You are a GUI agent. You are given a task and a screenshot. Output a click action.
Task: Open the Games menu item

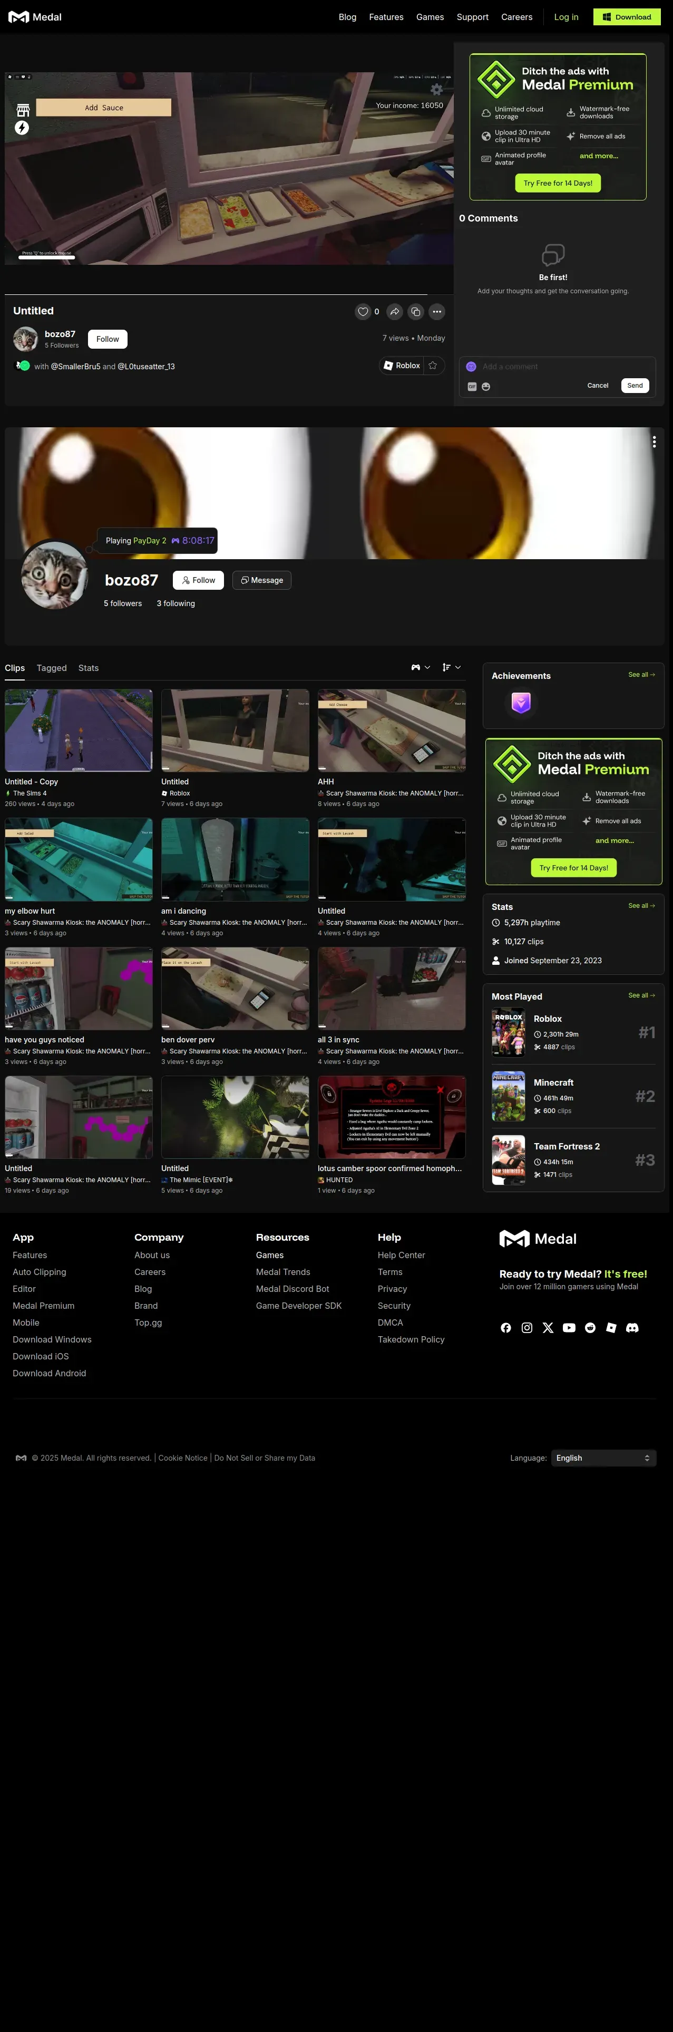(430, 16)
